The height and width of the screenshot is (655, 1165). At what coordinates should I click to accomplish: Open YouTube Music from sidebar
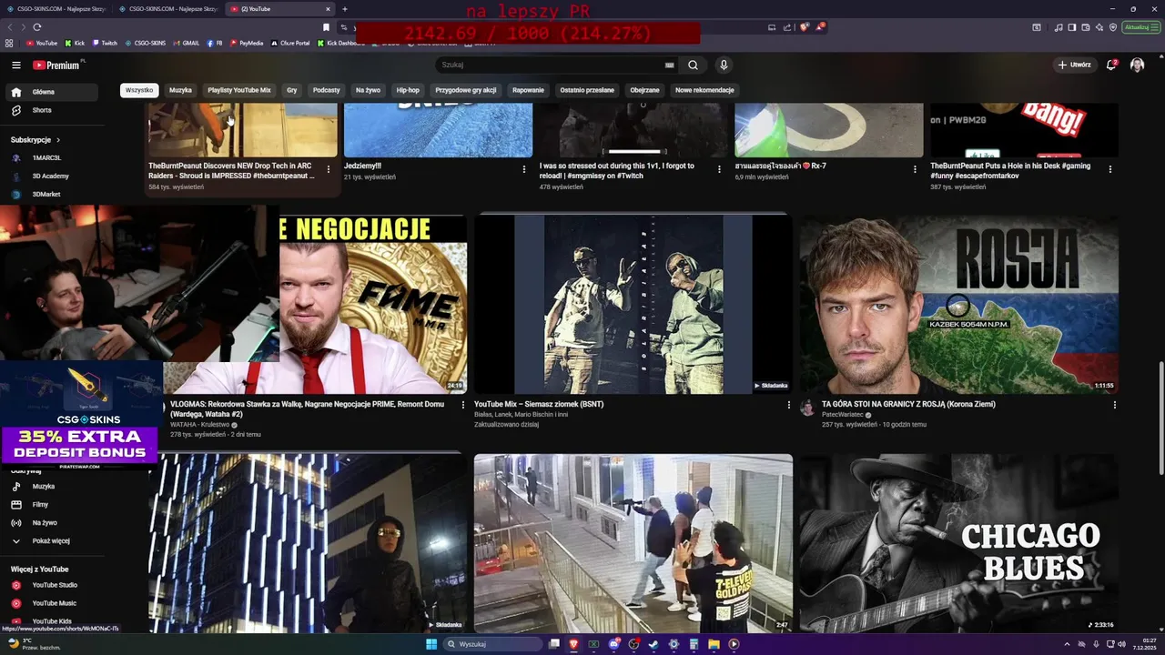click(51, 603)
